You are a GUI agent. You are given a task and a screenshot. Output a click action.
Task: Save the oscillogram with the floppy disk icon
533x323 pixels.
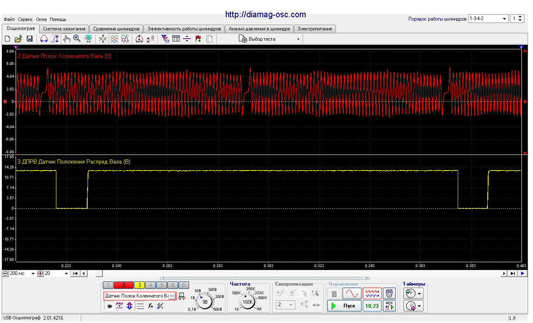point(30,39)
